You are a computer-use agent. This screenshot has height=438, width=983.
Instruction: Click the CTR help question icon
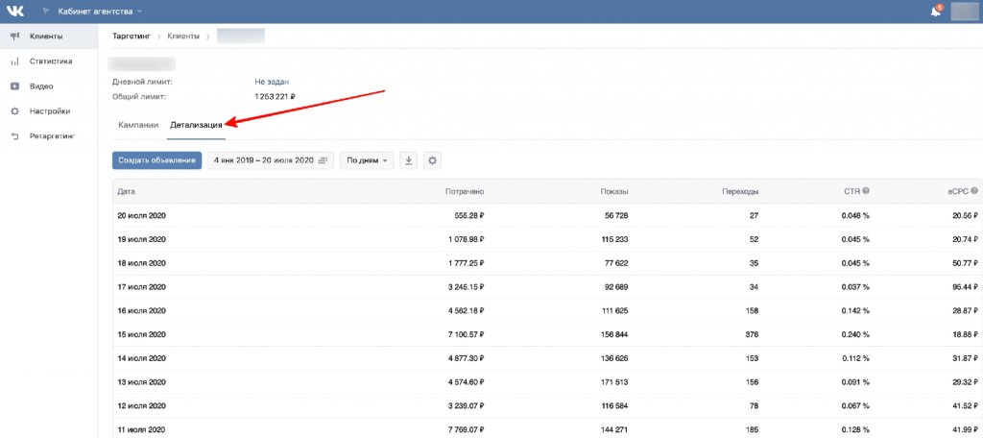click(866, 191)
